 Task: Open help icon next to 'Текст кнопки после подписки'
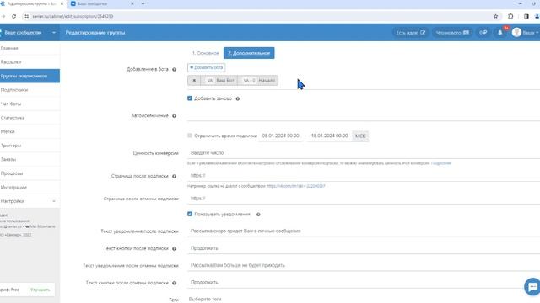click(x=175, y=249)
